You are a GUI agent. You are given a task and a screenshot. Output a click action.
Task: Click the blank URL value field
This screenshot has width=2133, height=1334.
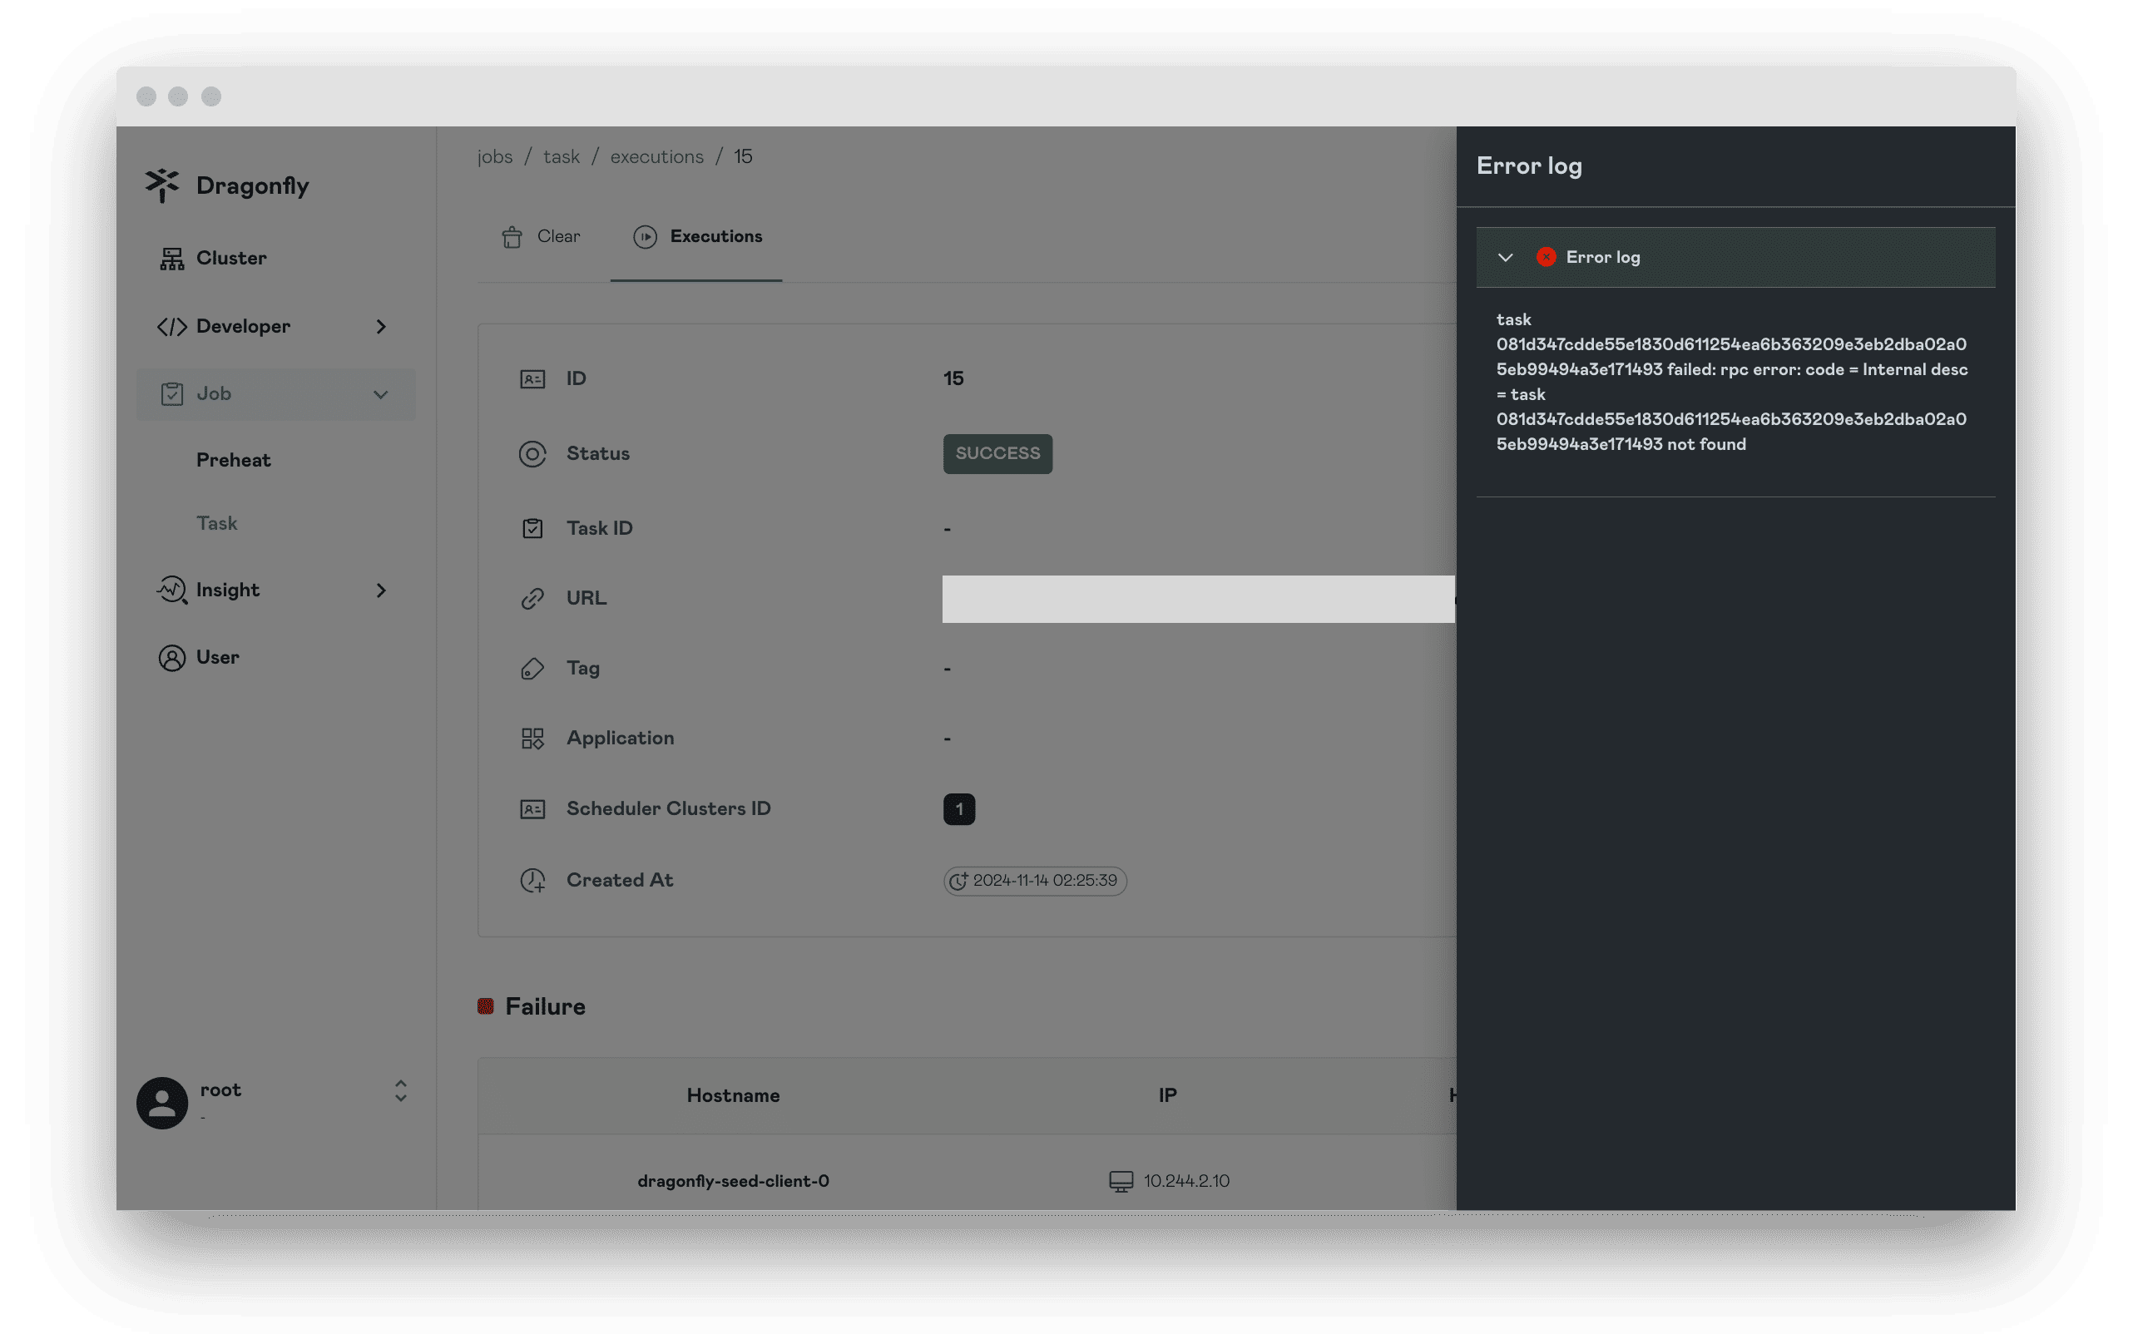coord(1198,599)
